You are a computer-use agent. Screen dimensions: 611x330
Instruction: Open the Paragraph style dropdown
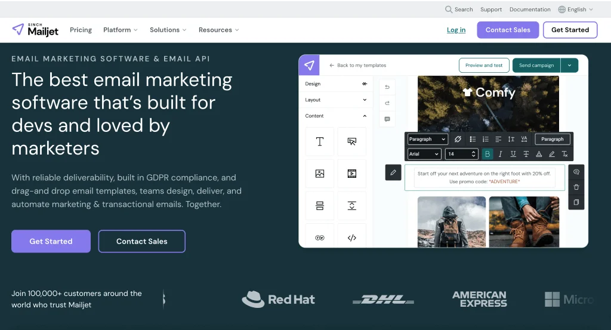pos(427,139)
